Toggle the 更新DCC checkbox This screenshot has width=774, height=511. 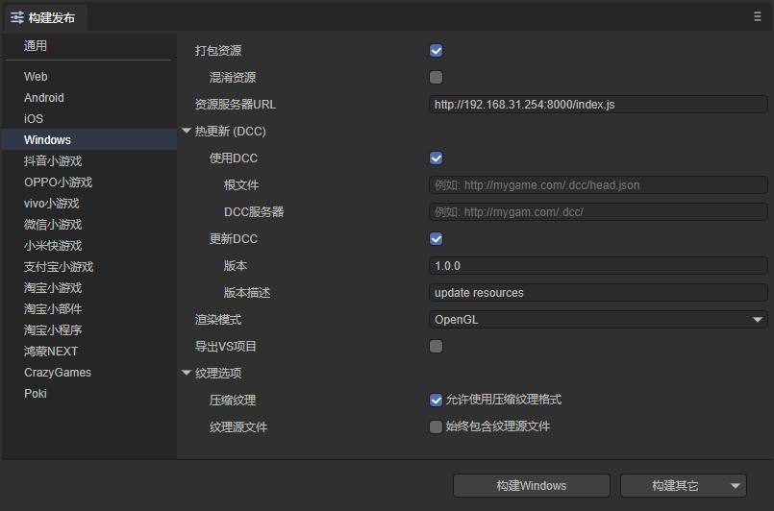click(x=437, y=239)
